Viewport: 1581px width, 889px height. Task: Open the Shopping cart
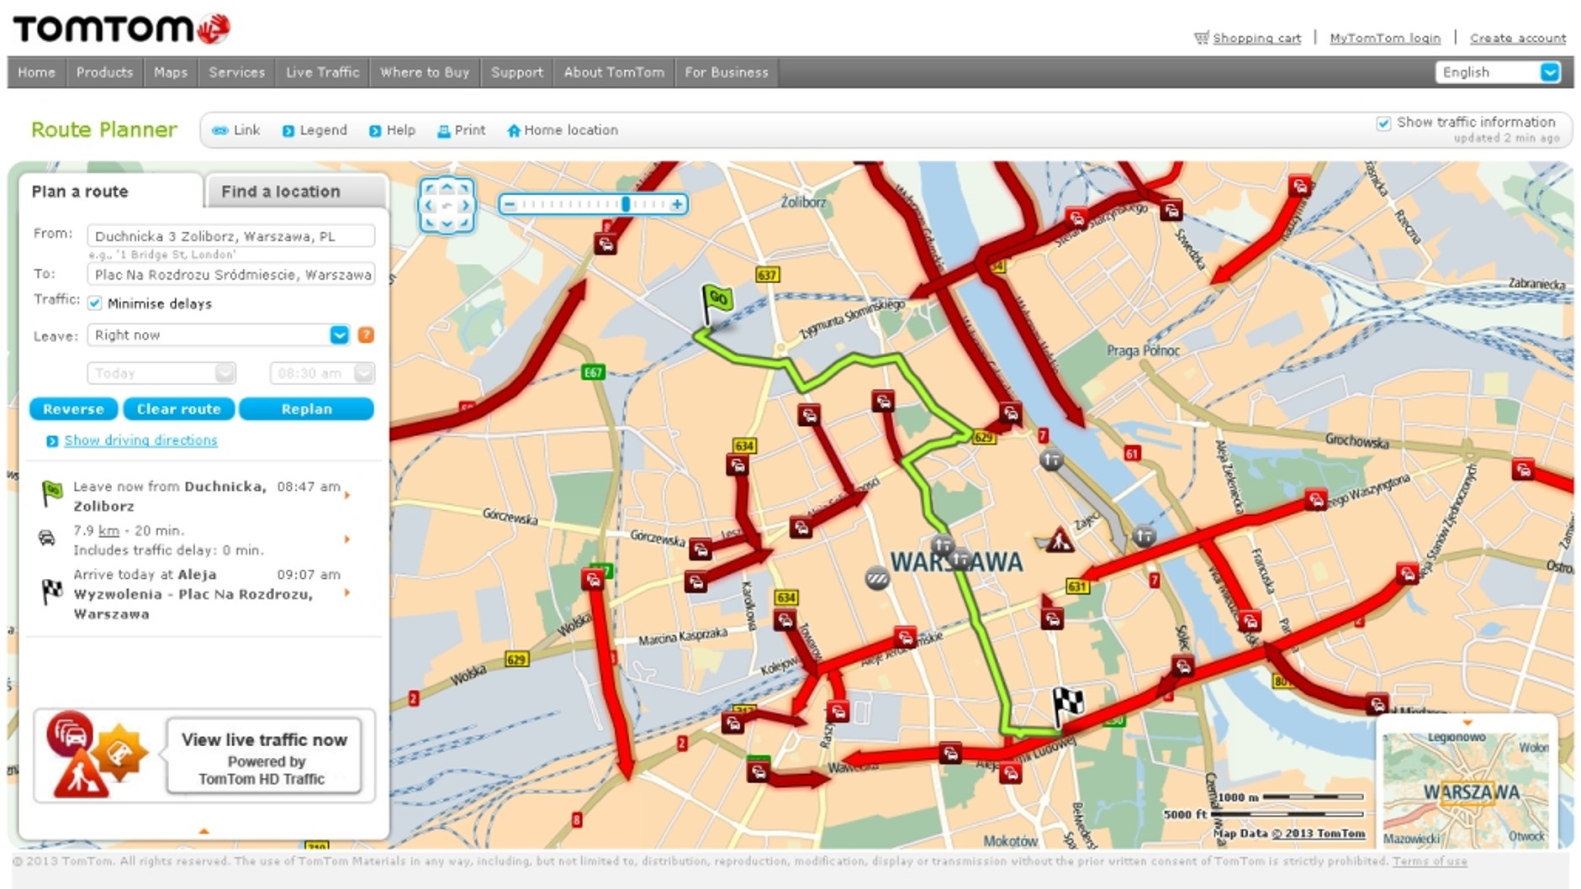(x=1254, y=37)
